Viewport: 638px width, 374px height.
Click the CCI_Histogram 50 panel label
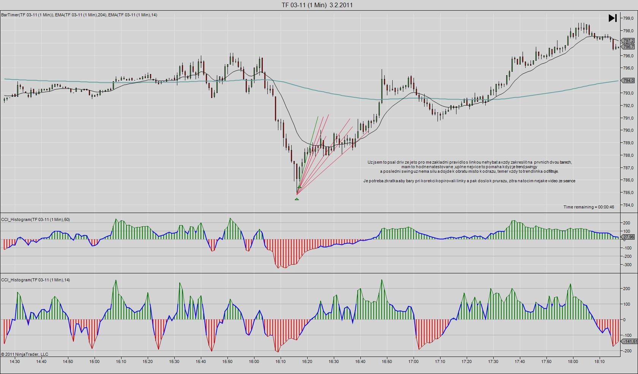point(35,219)
